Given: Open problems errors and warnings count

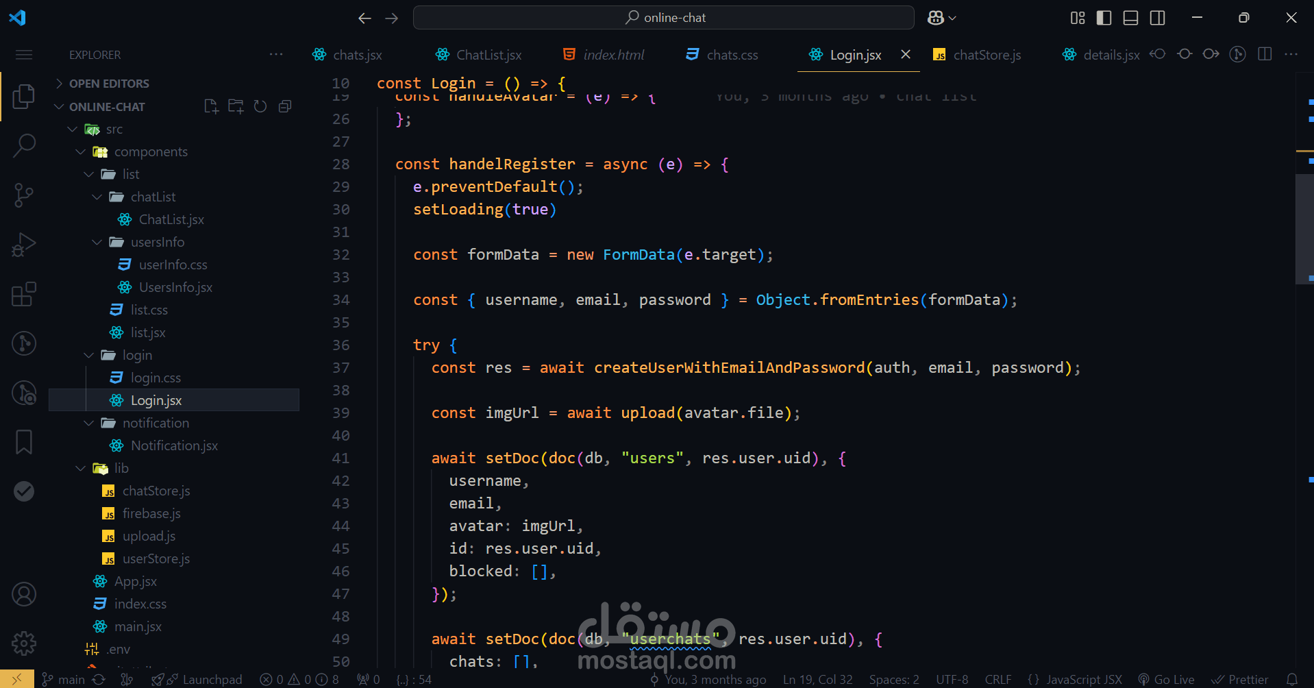Looking at the screenshot, I should (x=299, y=679).
